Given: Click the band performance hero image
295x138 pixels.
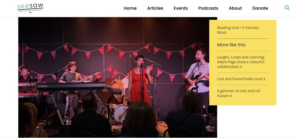Looking at the screenshot, I should (x=118, y=77).
